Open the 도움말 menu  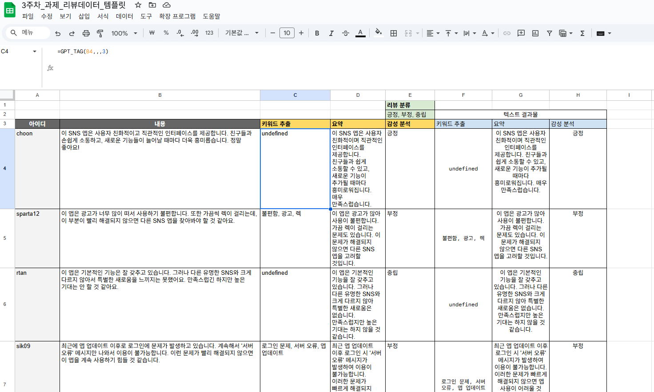(x=211, y=16)
